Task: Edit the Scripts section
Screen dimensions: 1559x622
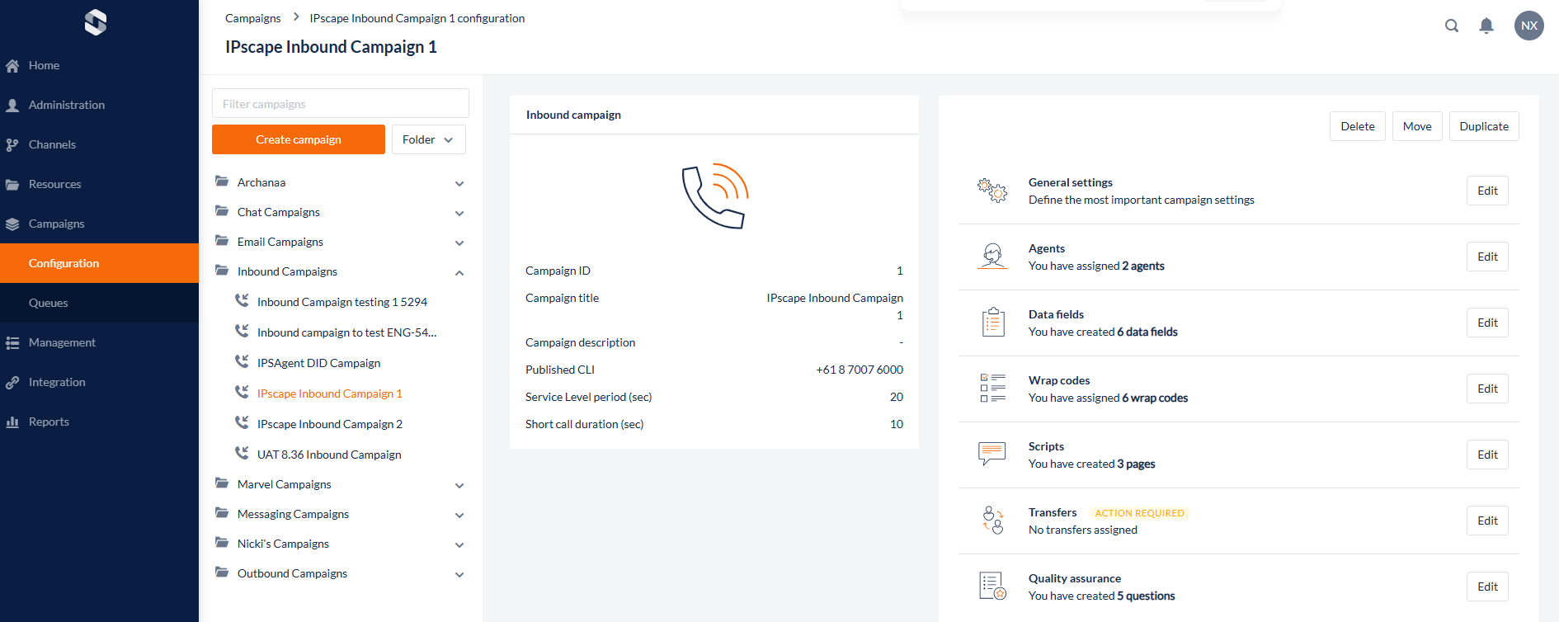Action: click(1487, 455)
